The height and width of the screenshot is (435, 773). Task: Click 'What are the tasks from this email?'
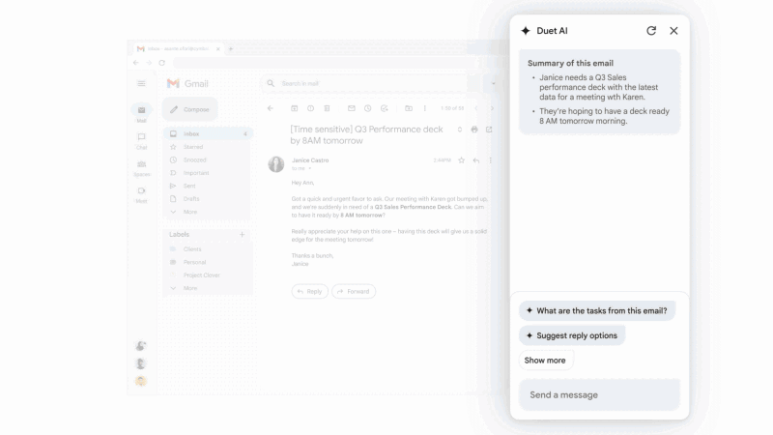tap(597, 310)
